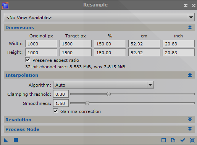Click the Original px height field
Screen dimensions: 197x145
pos(41,52)
